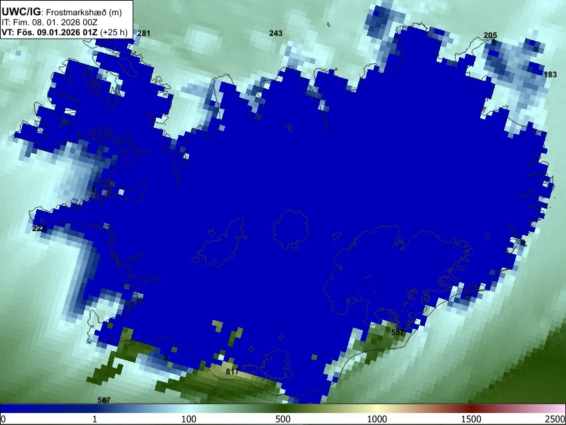Click the "0" tick label on the color scale

(x=3, y=419)
